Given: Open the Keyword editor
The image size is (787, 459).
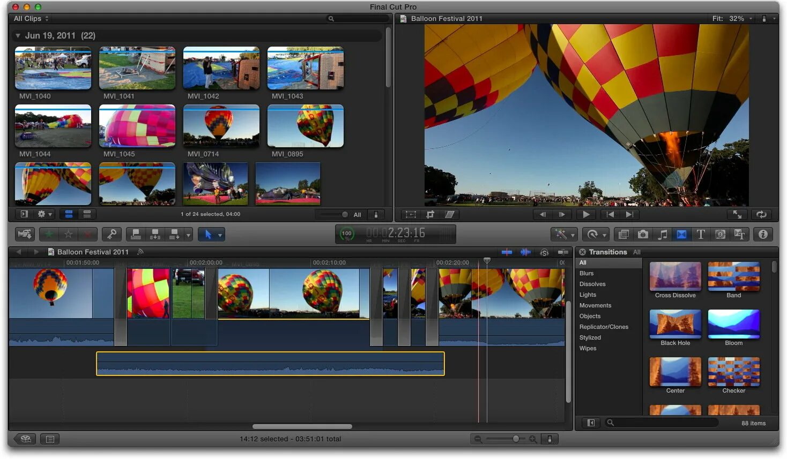Looking at the screenshot, I should pyautogui.click(x=112, y=234).
